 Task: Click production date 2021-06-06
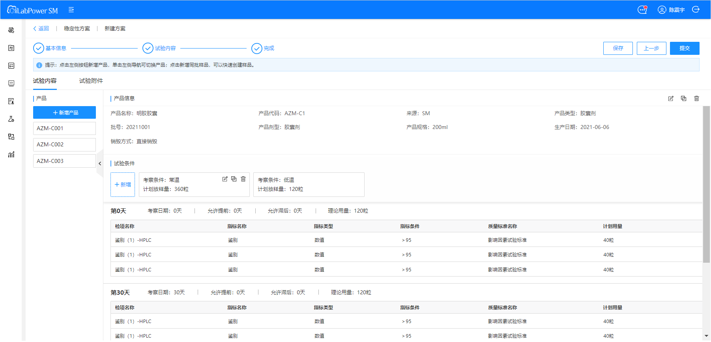(595, 127)
